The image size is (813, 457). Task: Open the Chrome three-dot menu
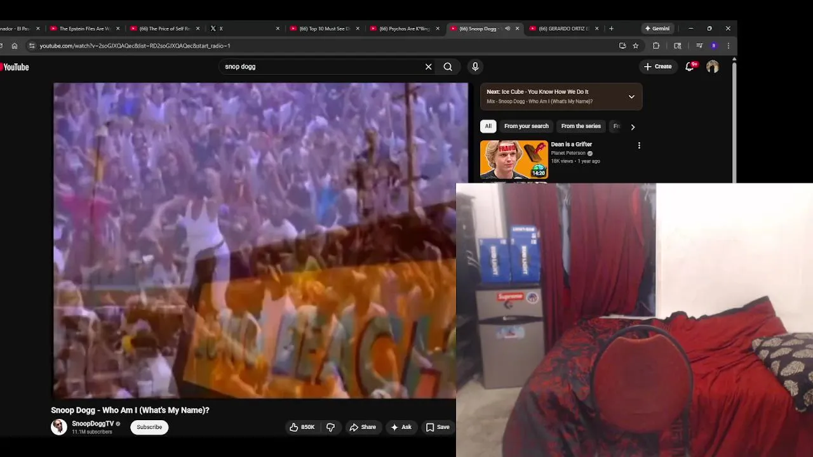point(729,46)
